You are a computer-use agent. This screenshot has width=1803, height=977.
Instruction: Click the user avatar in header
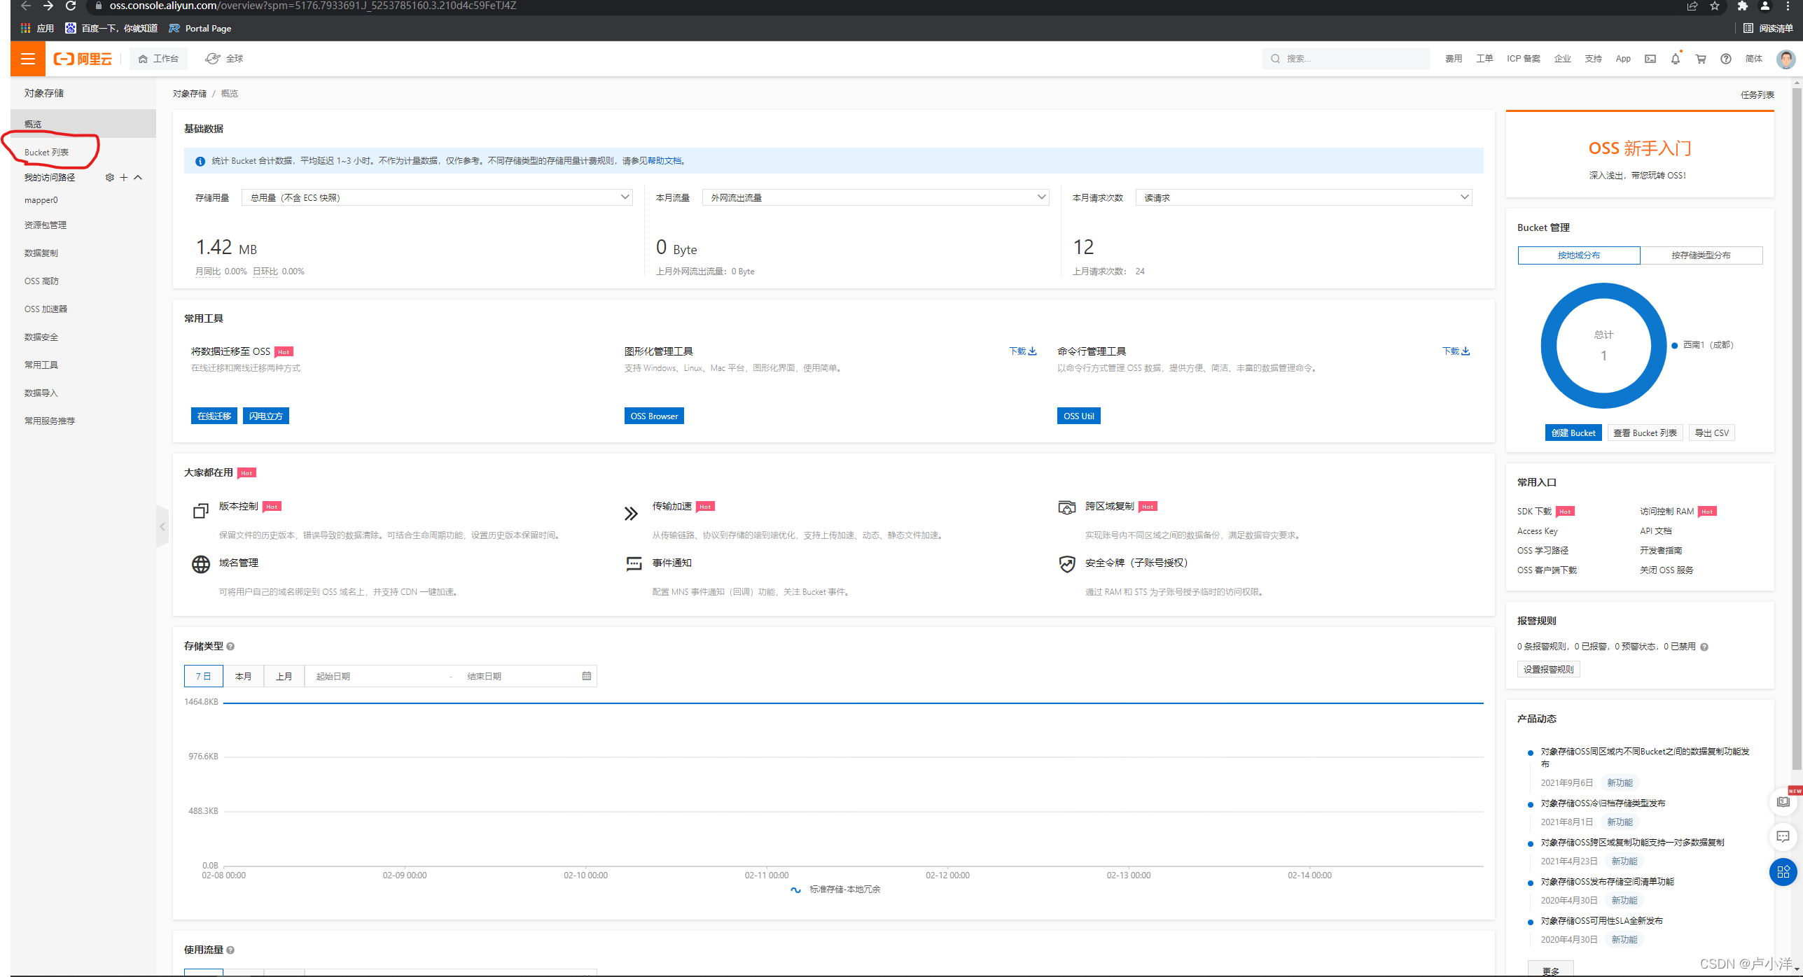1785,59
